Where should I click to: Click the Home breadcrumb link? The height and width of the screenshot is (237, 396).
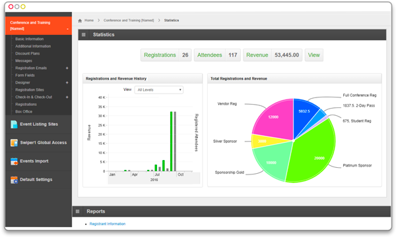89,20
